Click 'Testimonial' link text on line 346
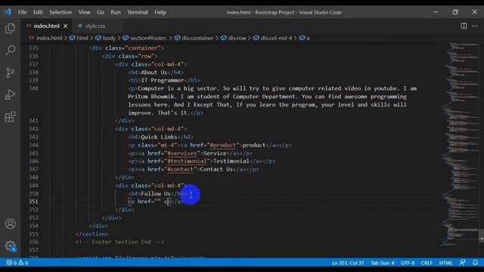 coord(231,161)
